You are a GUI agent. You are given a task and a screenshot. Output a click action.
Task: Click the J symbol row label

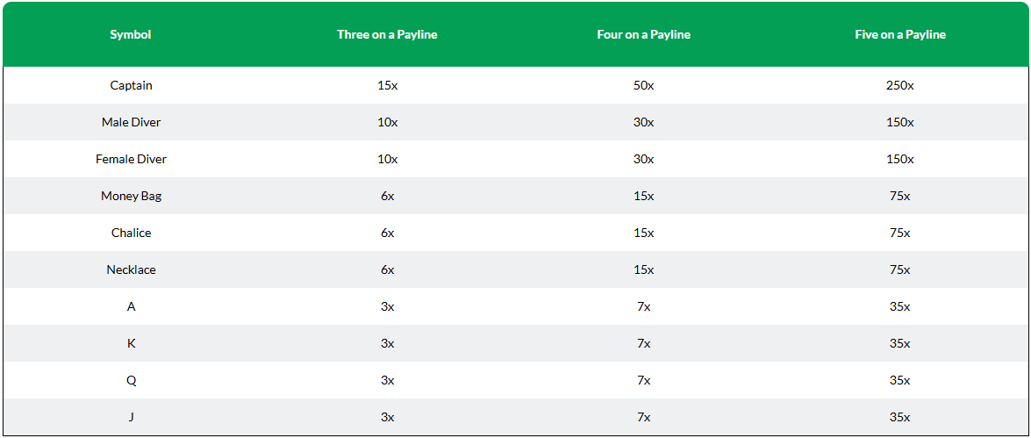point(131,417)
